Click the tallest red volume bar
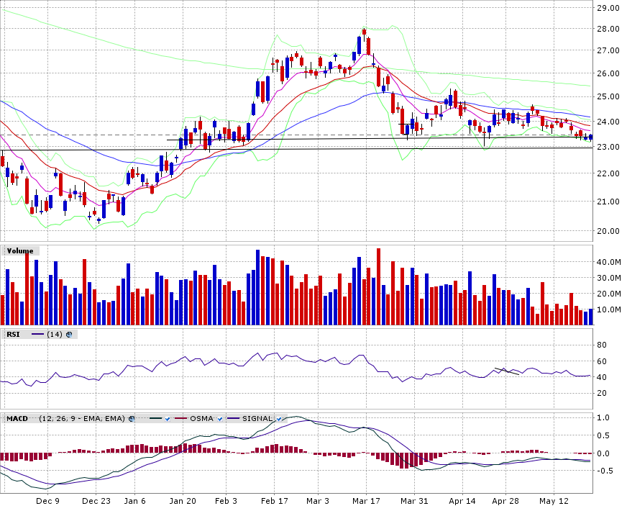Viewport: 627px width, 511px height. click(379, 286)
